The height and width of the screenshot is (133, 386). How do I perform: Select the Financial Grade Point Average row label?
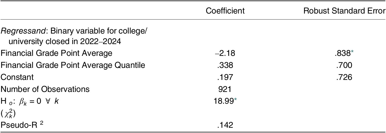click(55, 53)
